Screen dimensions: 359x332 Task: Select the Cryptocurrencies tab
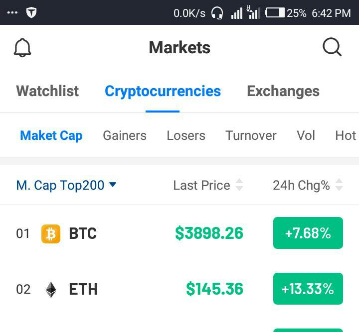[163, 91]
